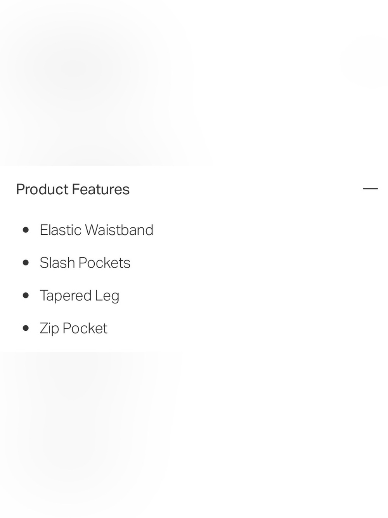This screenshot has width=388, height=518.
Task: Click the blurred image area above Product Features
Action: [x=194, y=83]
